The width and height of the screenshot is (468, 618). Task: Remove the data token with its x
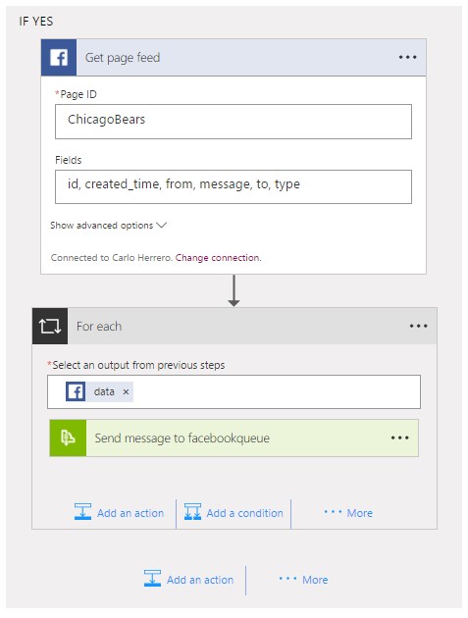point(126,391)
